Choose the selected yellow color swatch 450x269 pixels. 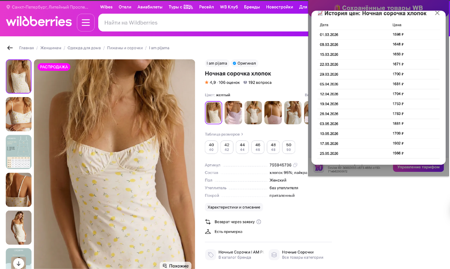(214, 113)
